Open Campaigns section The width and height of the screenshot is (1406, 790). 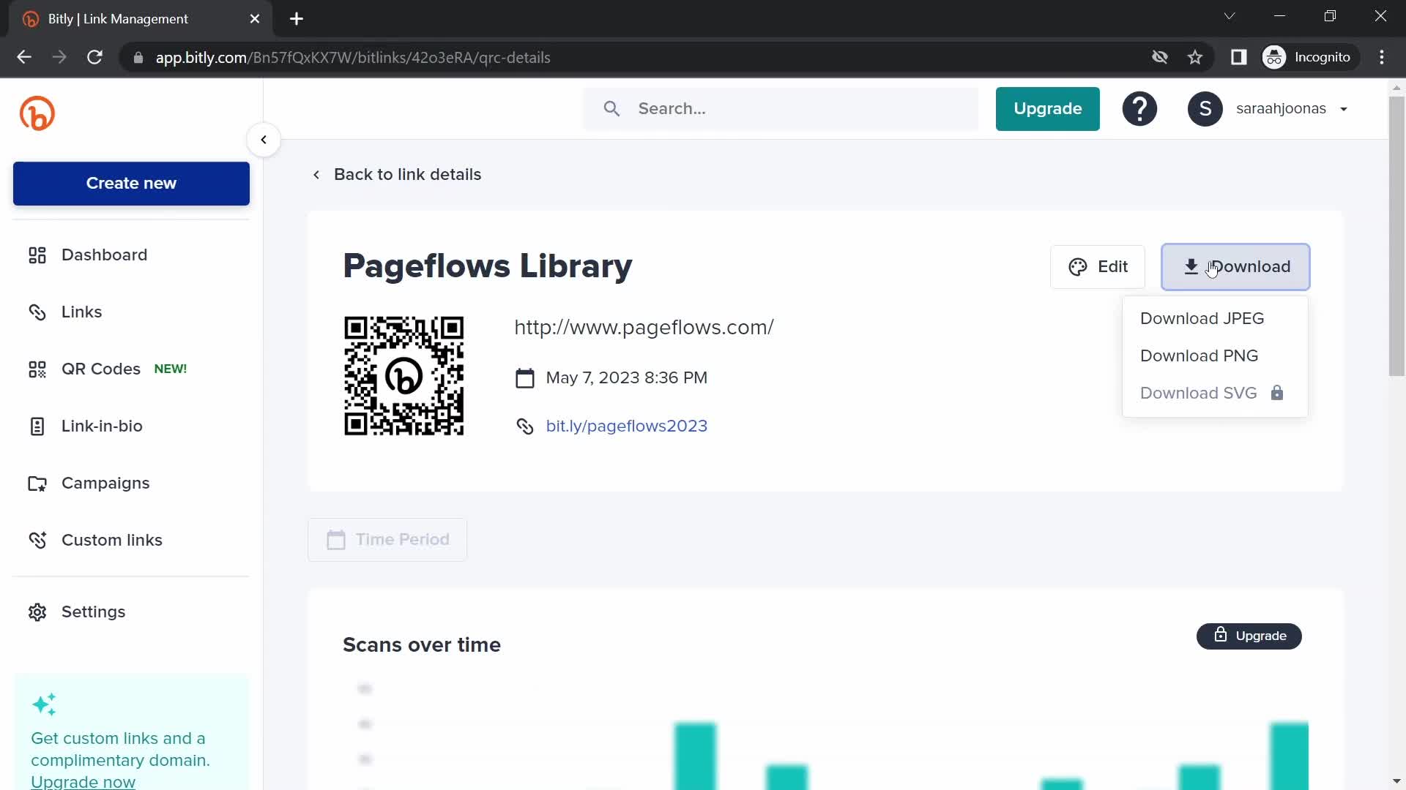tap(105, 482)
